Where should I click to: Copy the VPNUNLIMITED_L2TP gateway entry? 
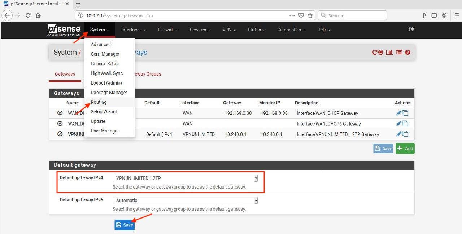406,134
